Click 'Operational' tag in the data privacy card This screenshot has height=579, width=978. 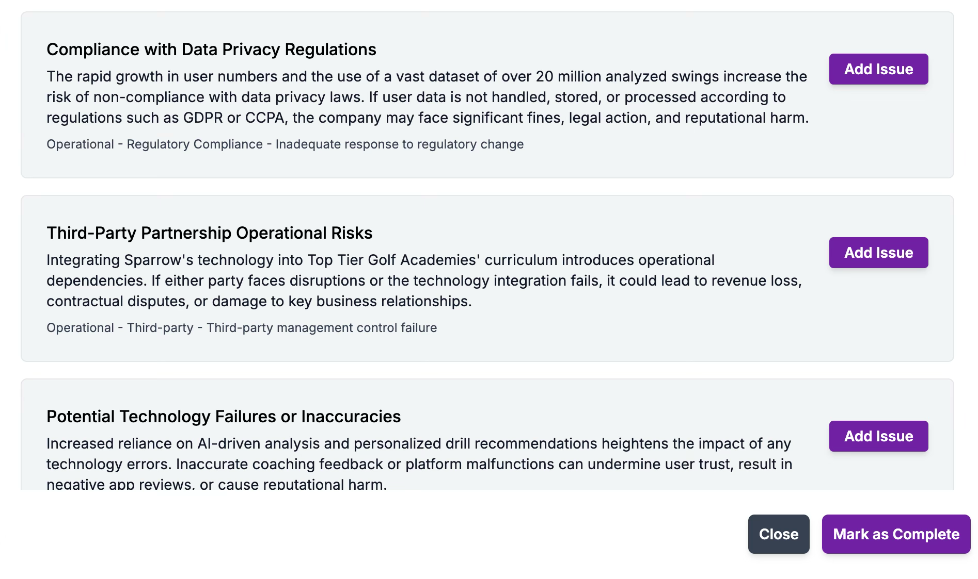[x=80, y=144]
